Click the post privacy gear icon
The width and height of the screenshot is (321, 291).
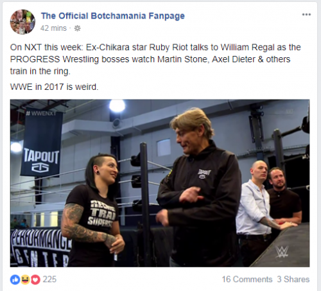(77, 28)
